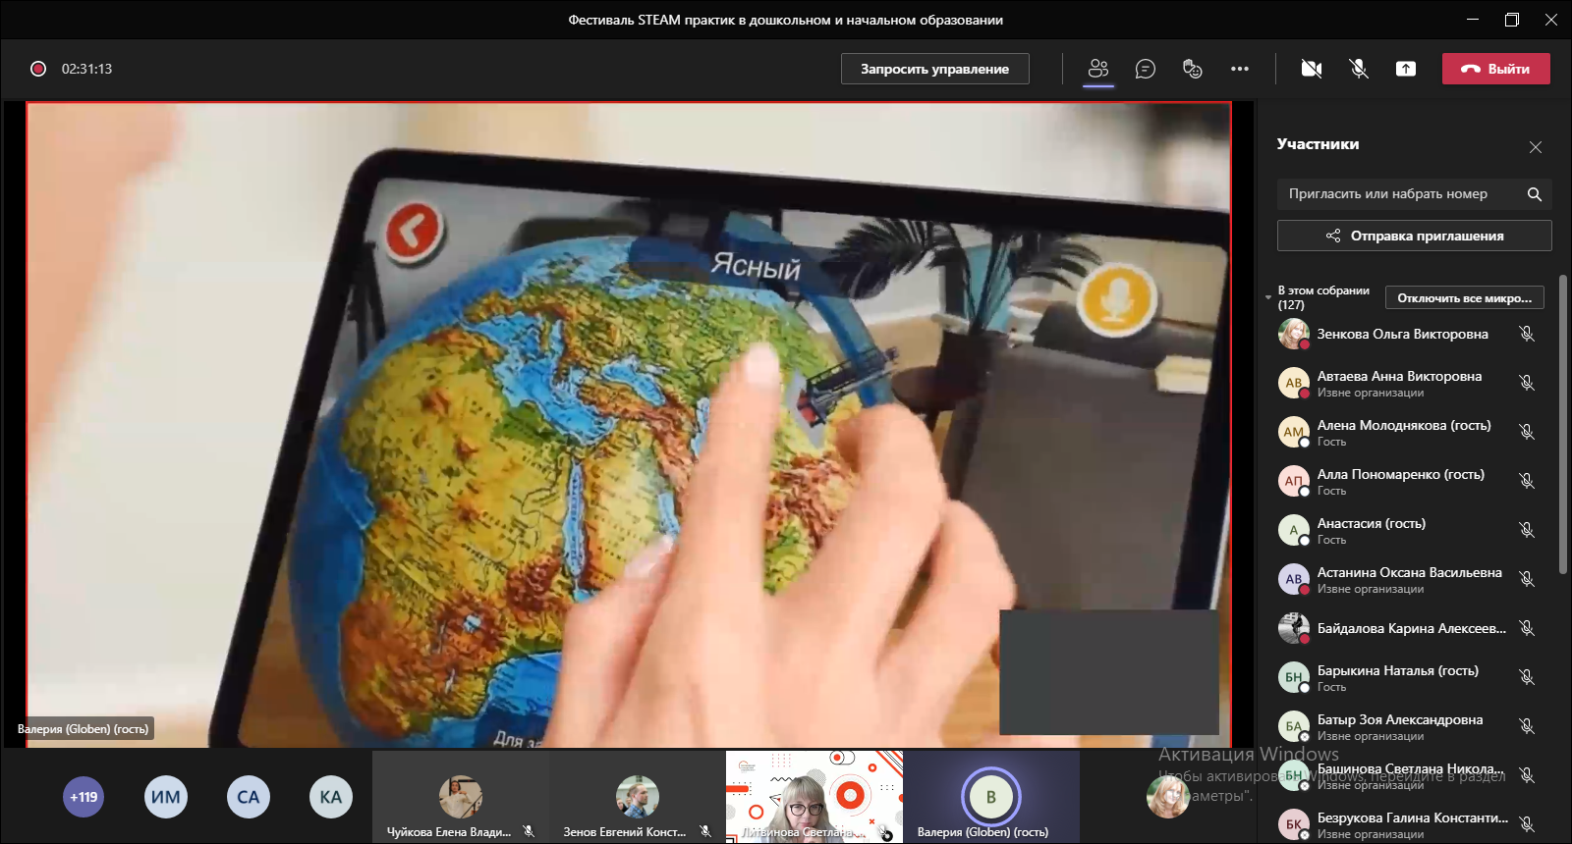
Task: Click mic icon next to Анастасия (гость)
Action: pos(1526,530)
